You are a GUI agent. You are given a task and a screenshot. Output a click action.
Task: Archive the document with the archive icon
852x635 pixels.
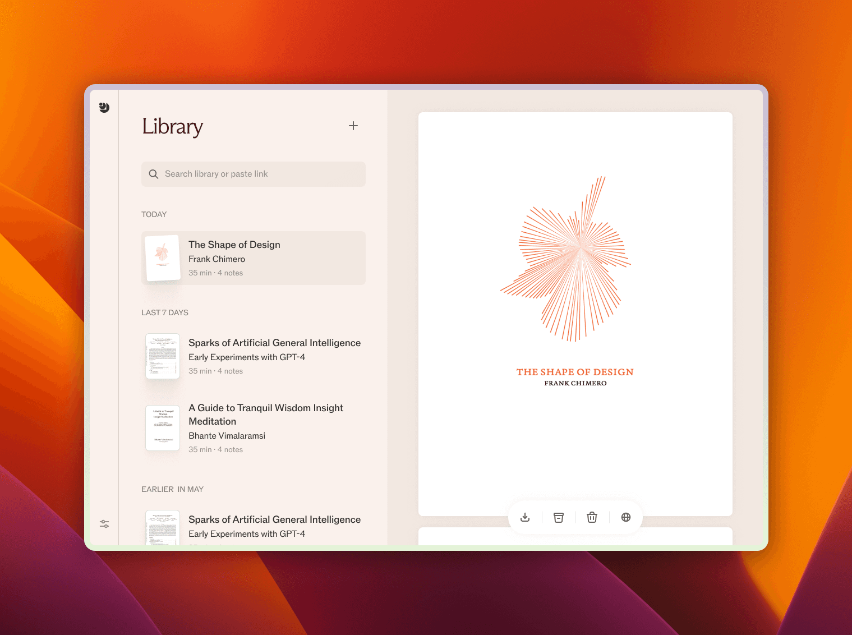point(559,517)
